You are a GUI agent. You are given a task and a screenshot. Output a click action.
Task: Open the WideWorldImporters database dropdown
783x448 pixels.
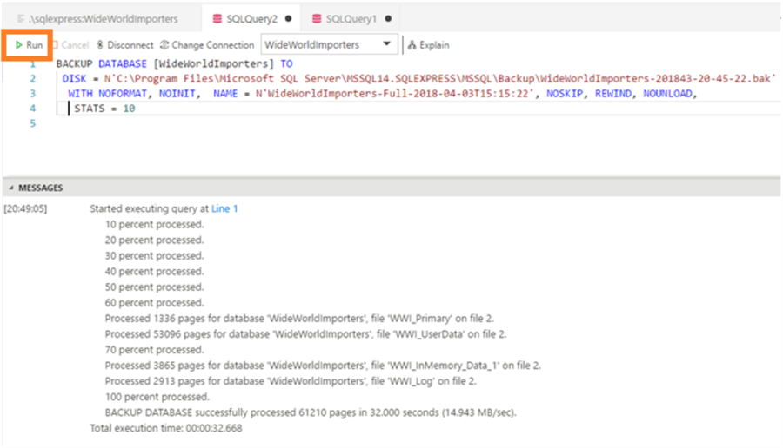[x=386, y=44]
